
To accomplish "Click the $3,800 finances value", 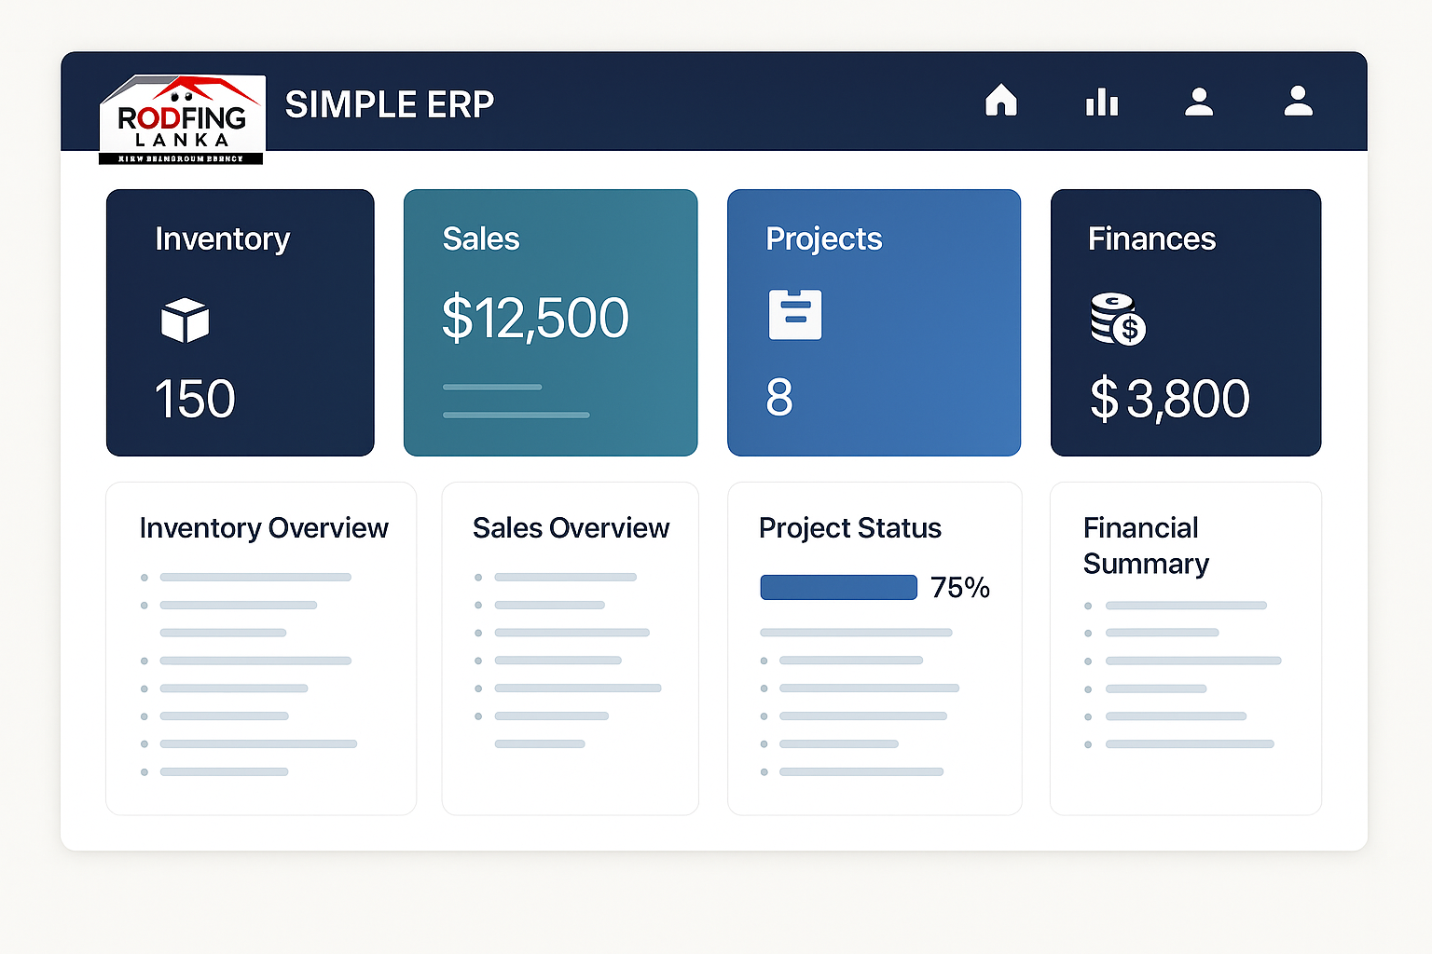I will coord(1170,399).
